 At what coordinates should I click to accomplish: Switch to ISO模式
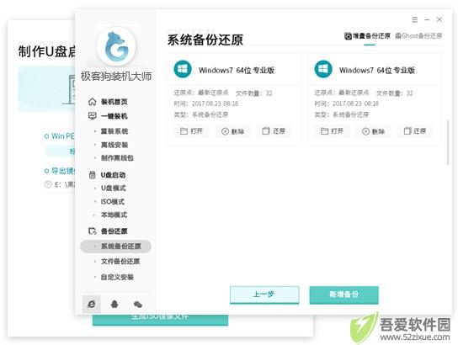[x=113, y=201]
